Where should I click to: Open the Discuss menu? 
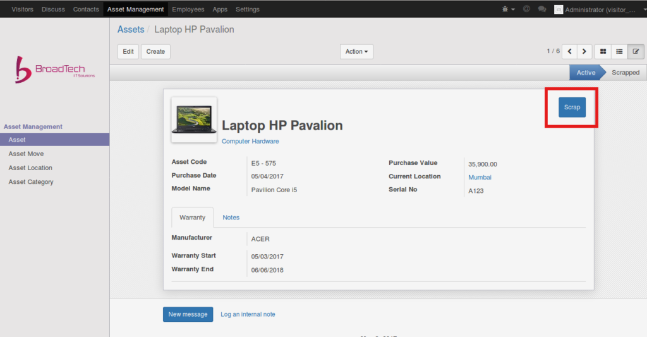[53, 9]
